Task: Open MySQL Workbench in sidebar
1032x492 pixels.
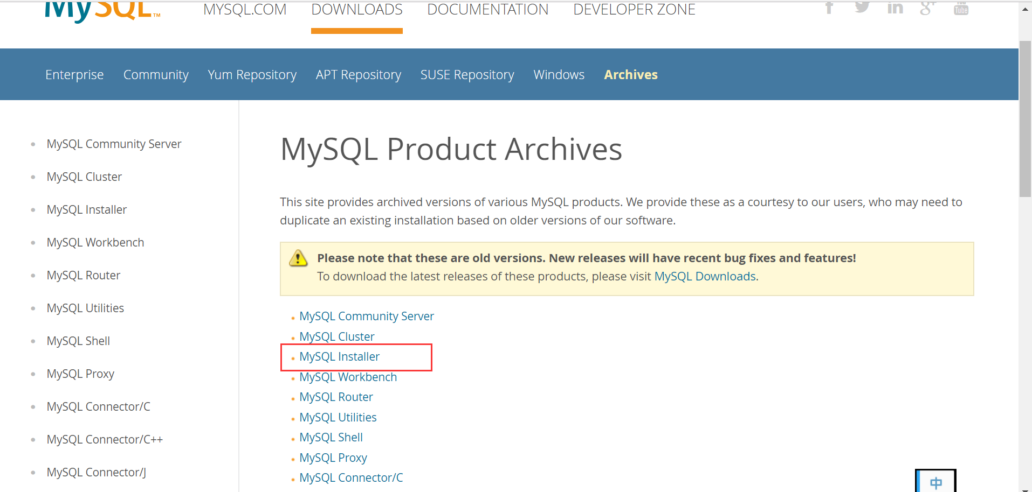Action: 95,243
